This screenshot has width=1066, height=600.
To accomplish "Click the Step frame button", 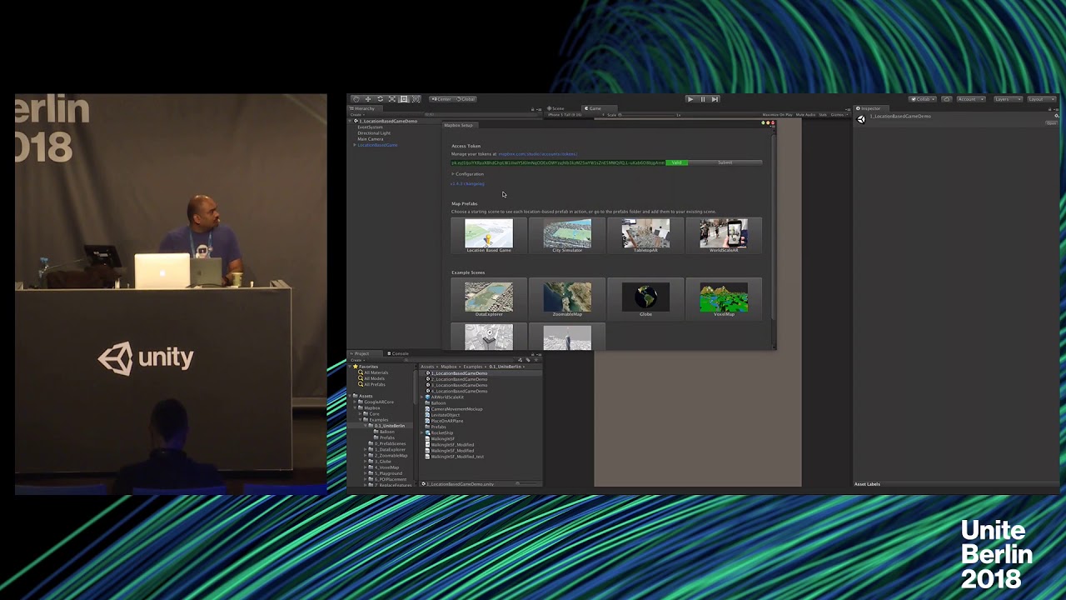I will 715,99.
